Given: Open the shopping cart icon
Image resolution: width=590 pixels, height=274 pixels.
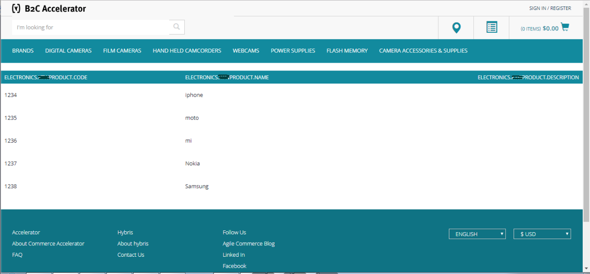Looking at the screenshot, I should (x=565, y=27).
